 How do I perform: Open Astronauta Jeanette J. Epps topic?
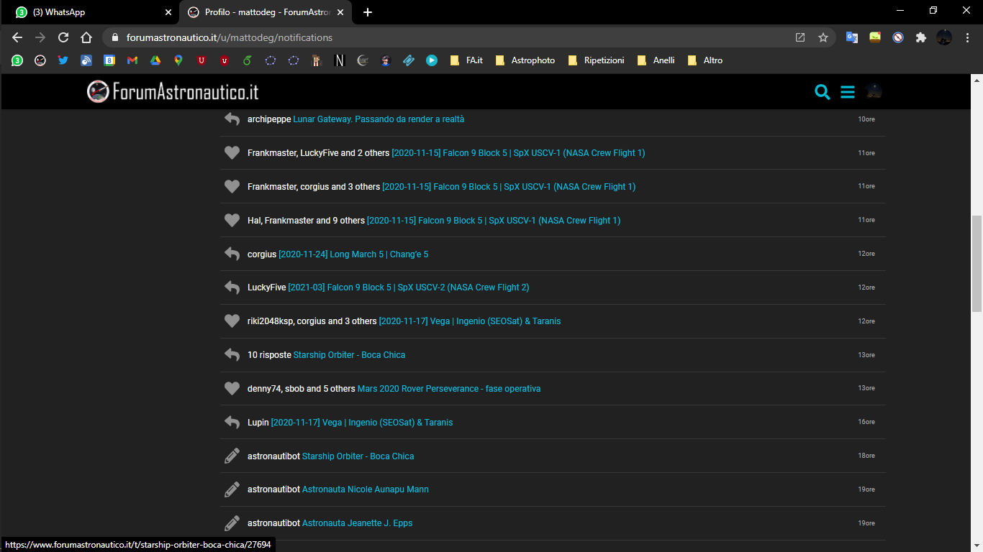(x=358, y=523)
